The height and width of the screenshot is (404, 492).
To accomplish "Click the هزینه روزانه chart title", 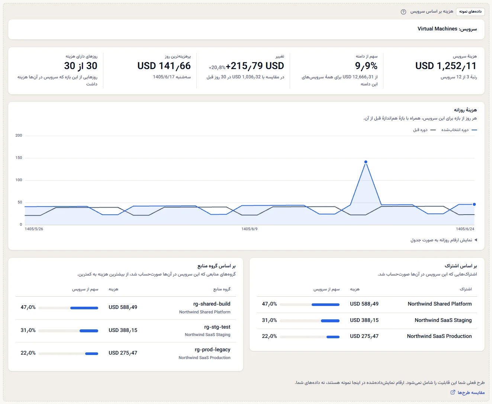I will 465,110.
